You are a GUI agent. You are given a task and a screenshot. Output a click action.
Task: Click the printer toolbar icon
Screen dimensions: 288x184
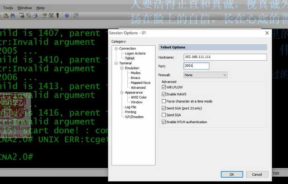click(x=35, y=16)
